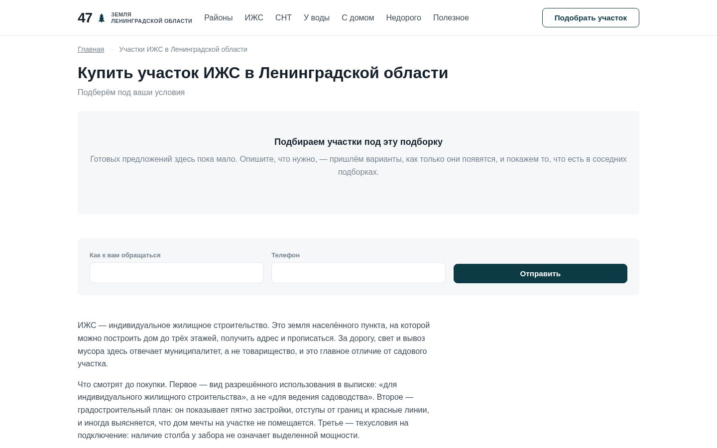
Task: Click the subtitle Подберём под ваши условия
Action: tap(131, 93)
